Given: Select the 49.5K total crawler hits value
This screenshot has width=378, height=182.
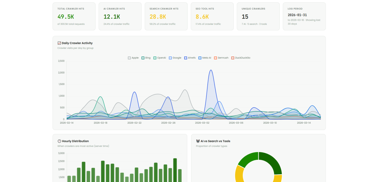Looking at the screenshot, I should pyautogui.click(x=66, y=17).
